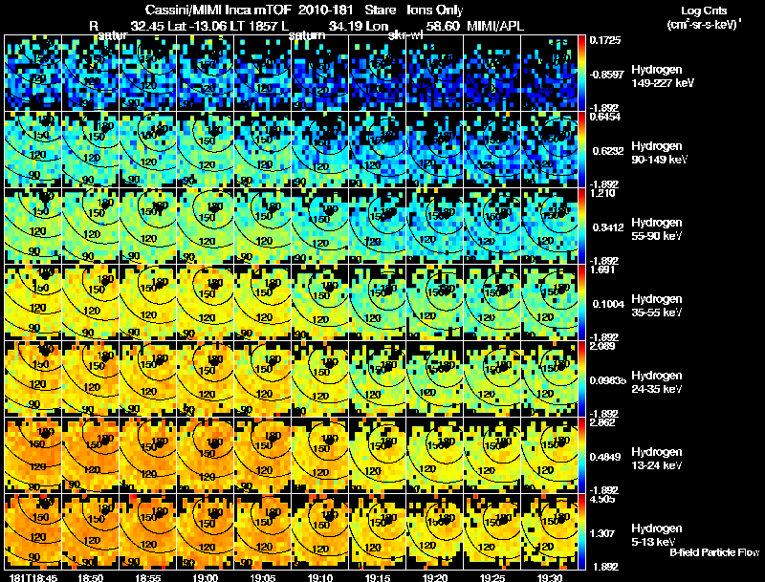Click the '4.505' color scale value

point(602,499)
